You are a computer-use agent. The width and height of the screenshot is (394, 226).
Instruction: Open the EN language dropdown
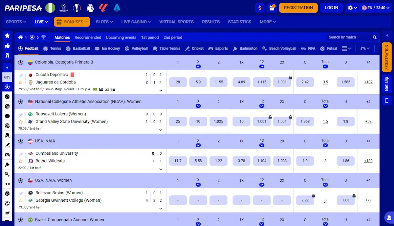point(376,7)
